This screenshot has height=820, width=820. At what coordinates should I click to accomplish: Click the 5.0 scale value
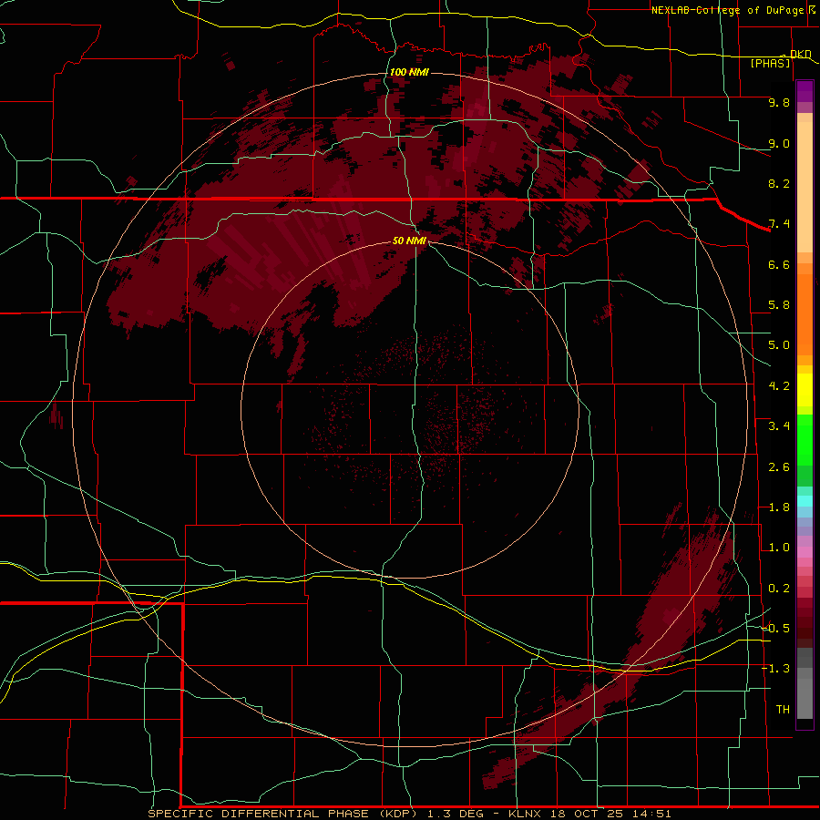pyautogui.click(x=779, y=345)
